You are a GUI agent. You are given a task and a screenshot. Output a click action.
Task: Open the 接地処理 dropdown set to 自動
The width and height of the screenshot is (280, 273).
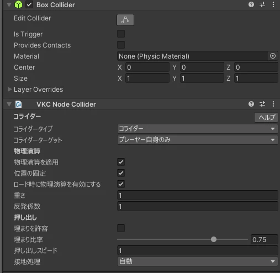[x=198, y=261]
